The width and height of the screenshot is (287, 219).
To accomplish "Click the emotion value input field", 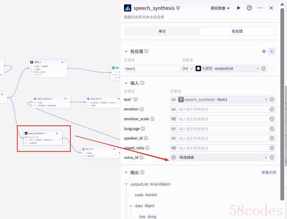I will point(223,109).
